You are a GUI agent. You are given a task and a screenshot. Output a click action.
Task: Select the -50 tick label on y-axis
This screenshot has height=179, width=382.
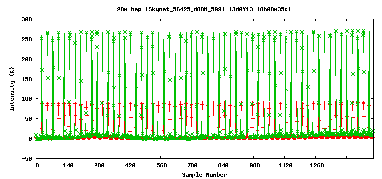[27, 159]
